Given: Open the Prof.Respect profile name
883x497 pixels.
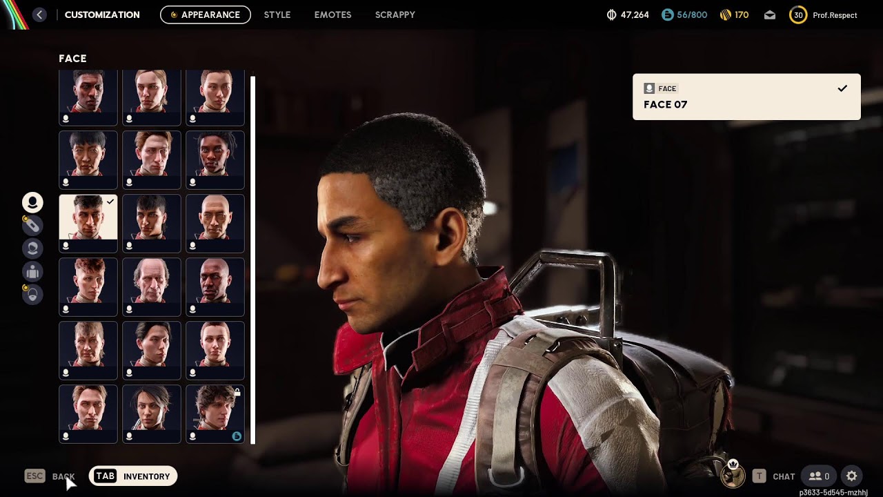Looking at the screenshot, I should point(835,15).
